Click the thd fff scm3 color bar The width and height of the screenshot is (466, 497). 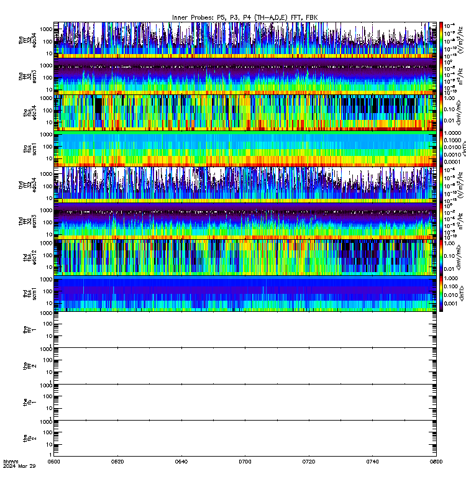(x=441, y=221)
